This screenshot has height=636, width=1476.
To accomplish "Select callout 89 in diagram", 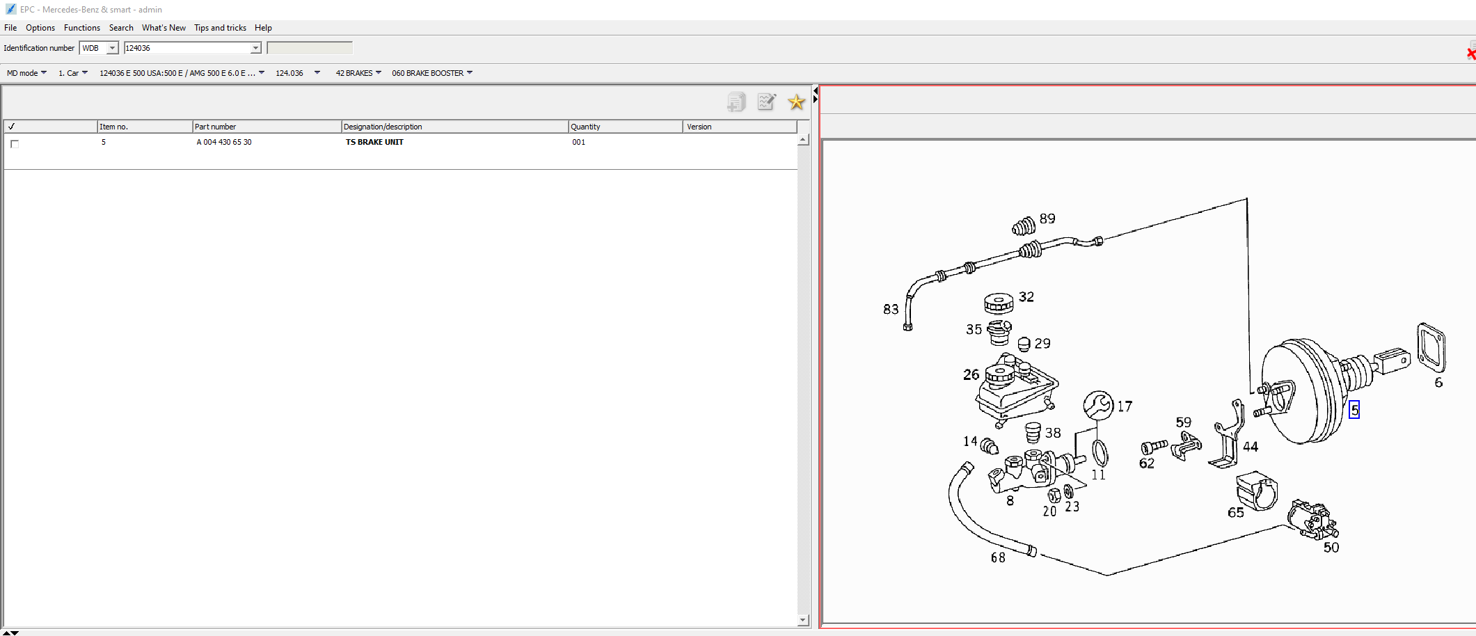I will coord(1047,218).
